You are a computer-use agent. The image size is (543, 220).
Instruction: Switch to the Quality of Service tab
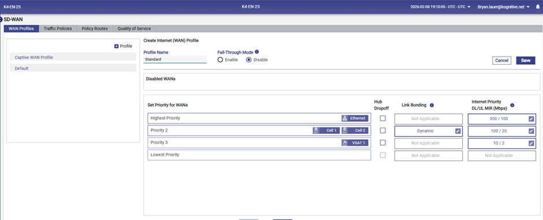point(134,29)
